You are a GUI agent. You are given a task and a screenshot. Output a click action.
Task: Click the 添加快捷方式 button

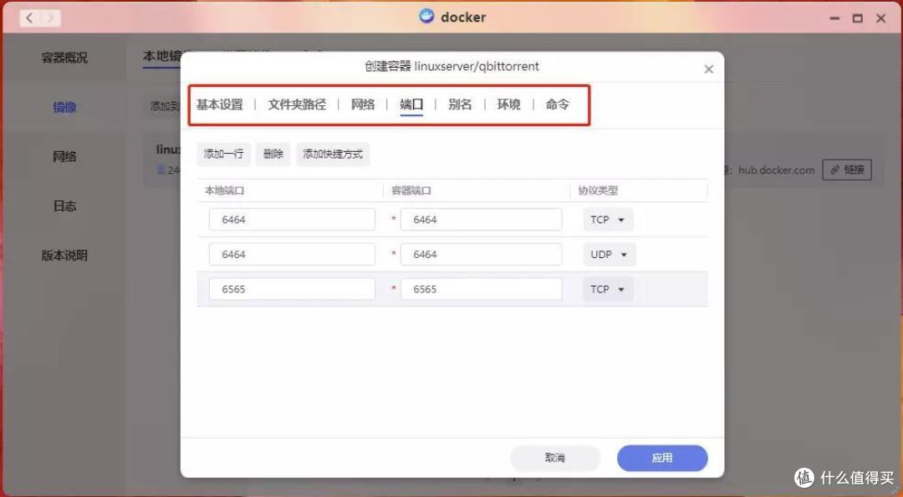click(x=333, y=155)
